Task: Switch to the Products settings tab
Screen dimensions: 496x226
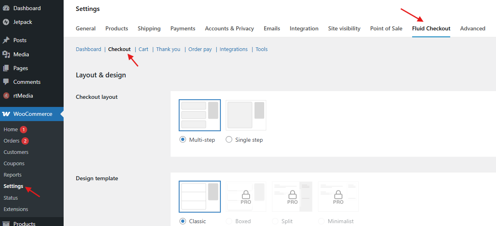Action: click(x=117, y=28)
